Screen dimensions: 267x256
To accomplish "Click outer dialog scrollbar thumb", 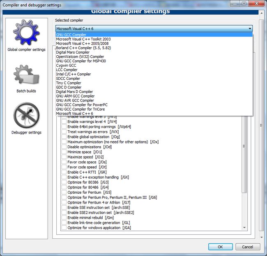I will pyautogui.click(x=261, y=125).
